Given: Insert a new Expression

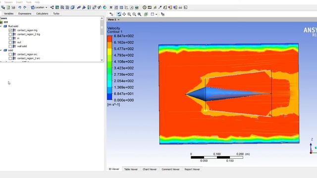Looking at the screenshot, I should pos(116,7).
